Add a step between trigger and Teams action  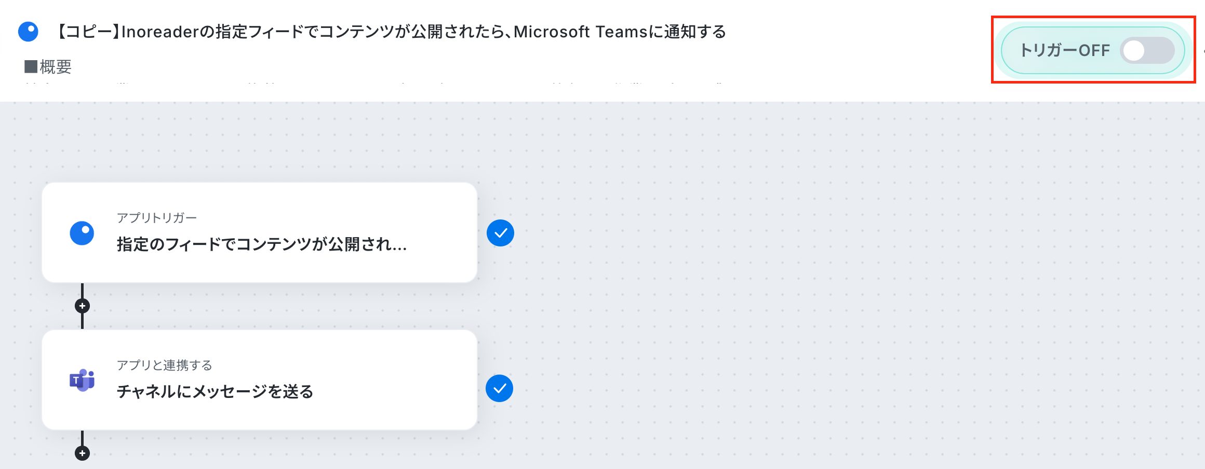pos(82,306)
